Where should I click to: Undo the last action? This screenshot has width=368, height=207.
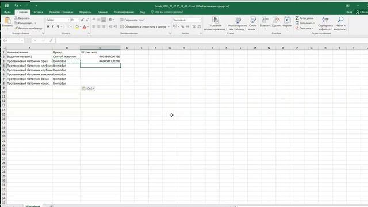pos(16,6)
